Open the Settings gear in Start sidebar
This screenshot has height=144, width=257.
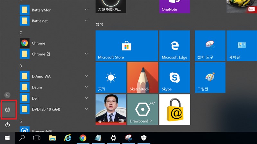pyautogui.click(x=7, y=110)
